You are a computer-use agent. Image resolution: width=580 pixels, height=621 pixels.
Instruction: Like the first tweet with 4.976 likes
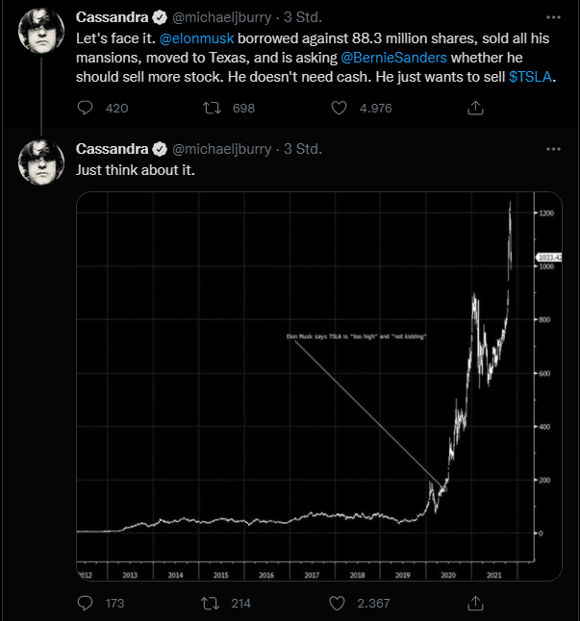coord(339,109)
